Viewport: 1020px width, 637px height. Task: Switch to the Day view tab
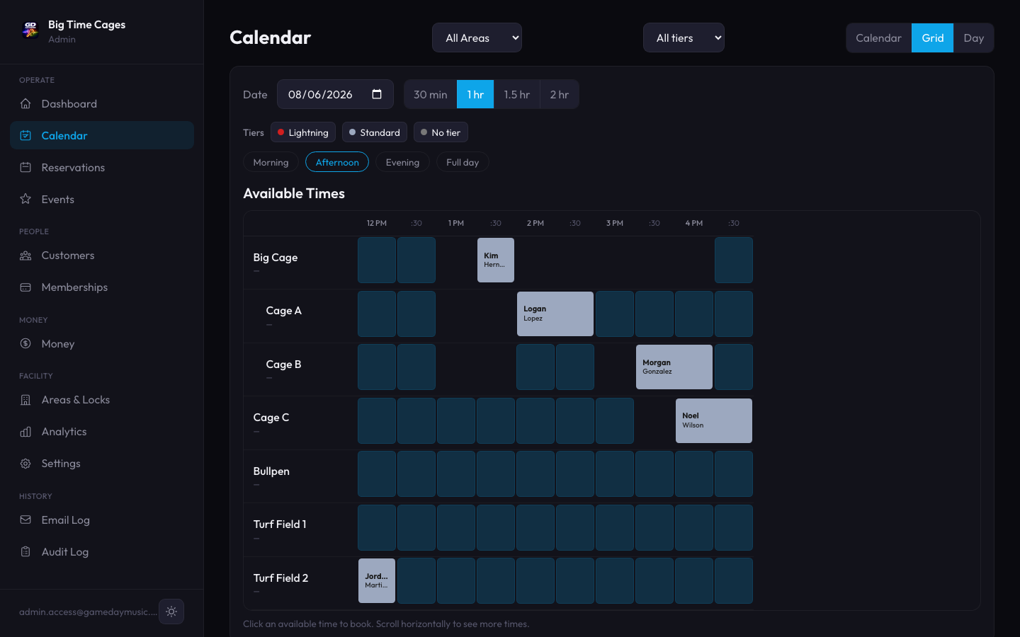(973, 38)
